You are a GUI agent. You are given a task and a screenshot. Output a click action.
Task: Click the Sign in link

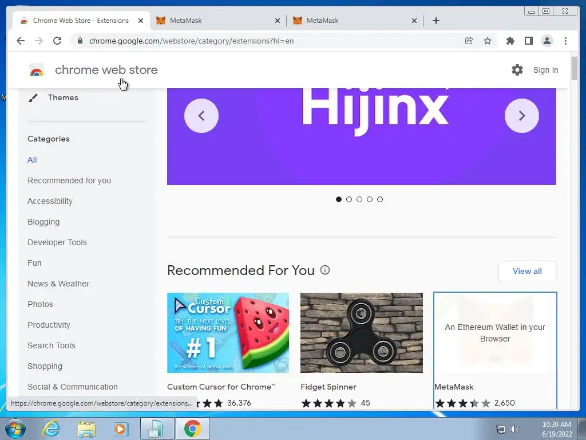click(545, 70)
